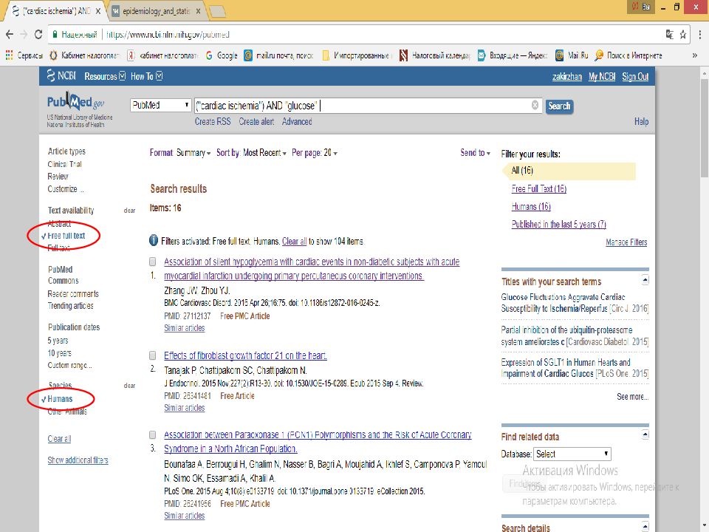Close the cardiac ischemia browser tab
709x532 pixels.
pos(98,11)
